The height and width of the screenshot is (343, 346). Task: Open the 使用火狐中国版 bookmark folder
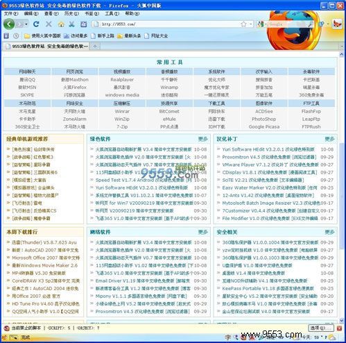click(x=42, y=36)
